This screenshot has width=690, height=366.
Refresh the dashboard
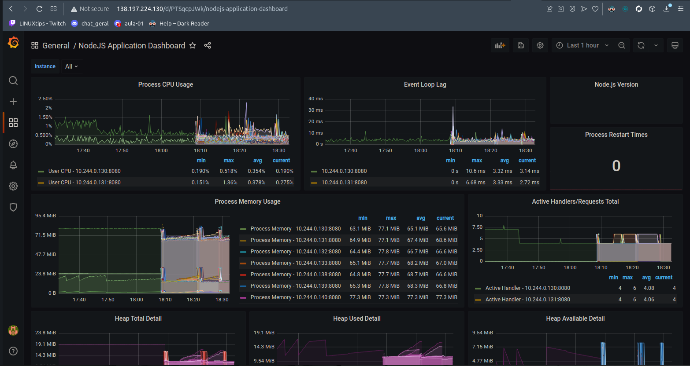[x=641, y=45]
